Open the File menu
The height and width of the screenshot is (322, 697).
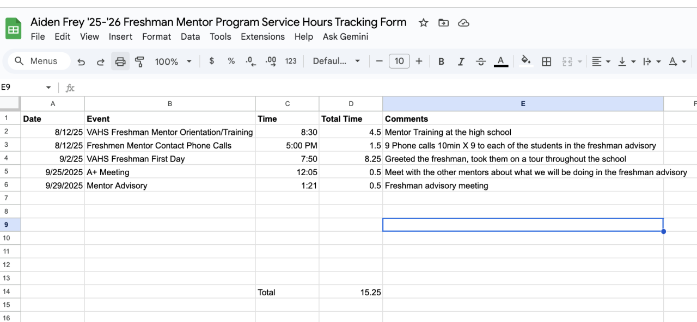[38, 36]
